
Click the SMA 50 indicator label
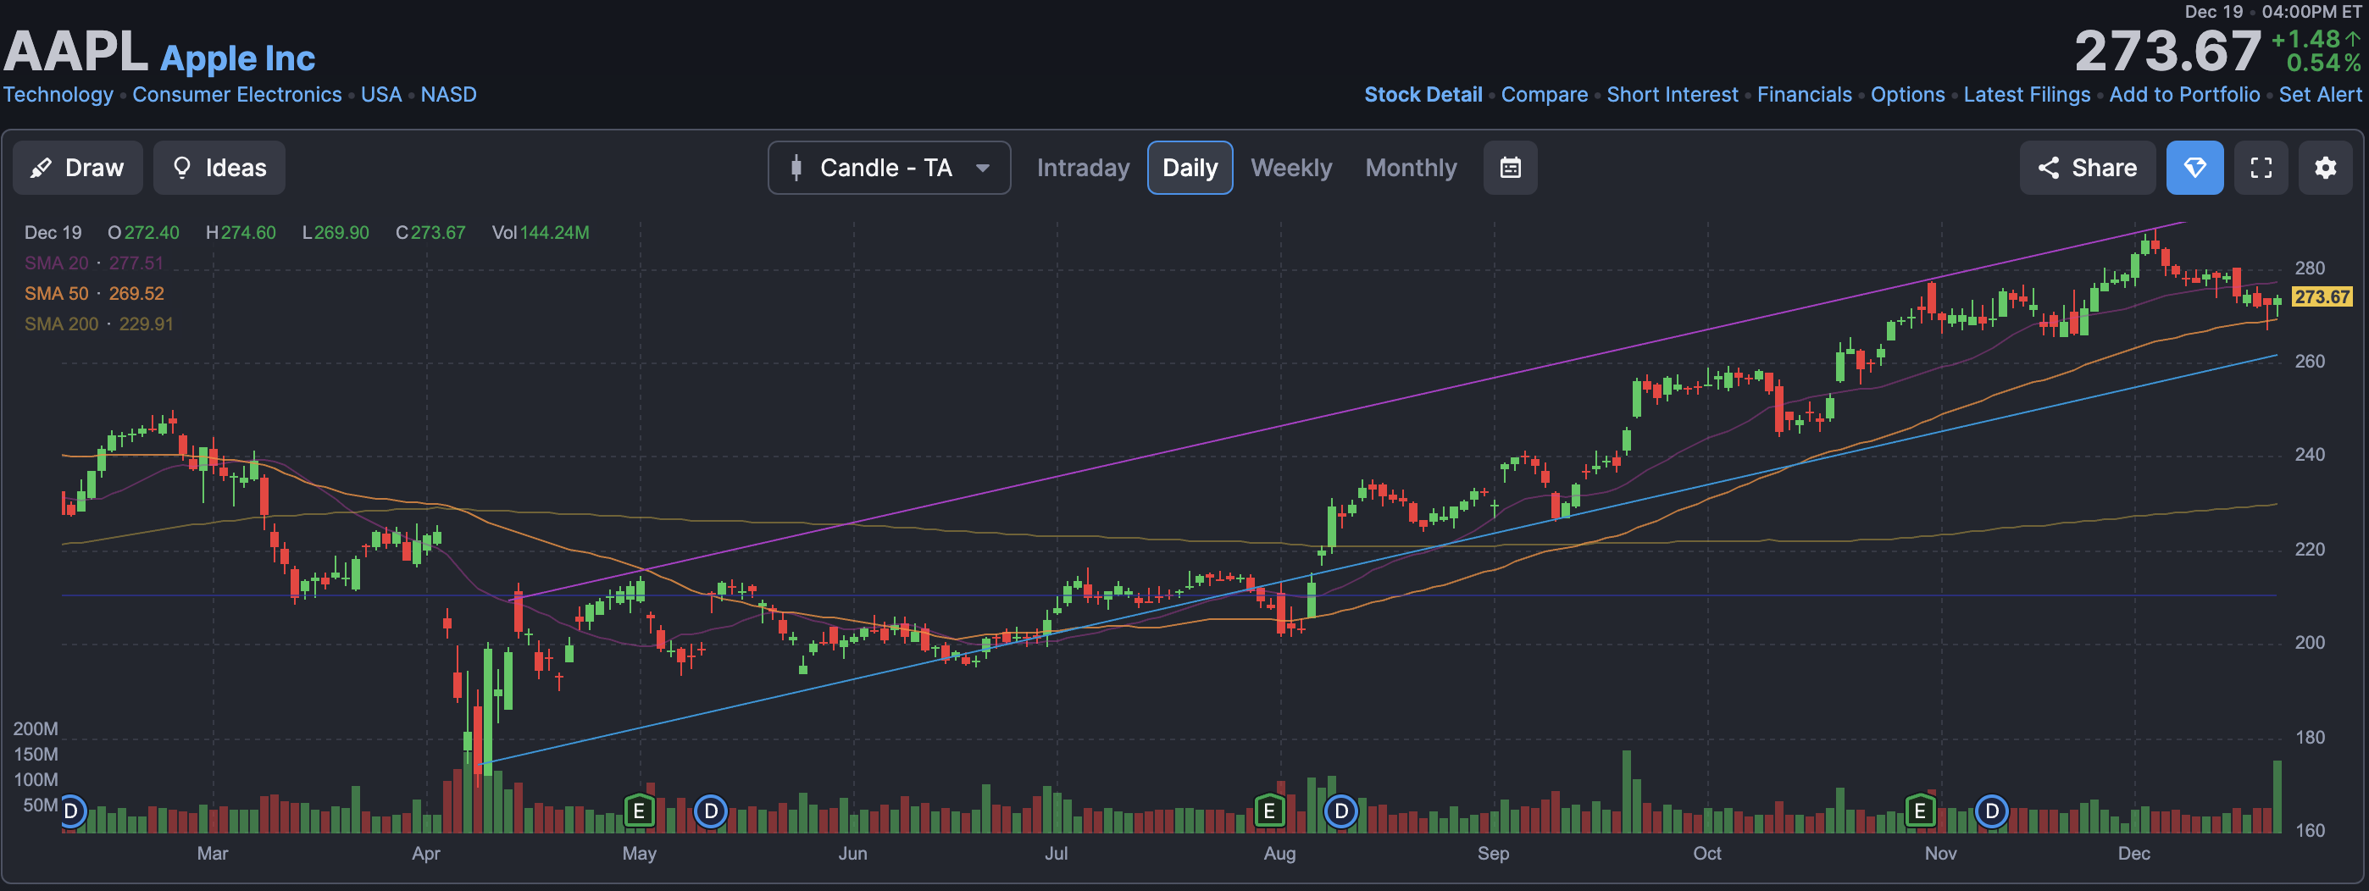pyautogui.click(x=56, y=293)
